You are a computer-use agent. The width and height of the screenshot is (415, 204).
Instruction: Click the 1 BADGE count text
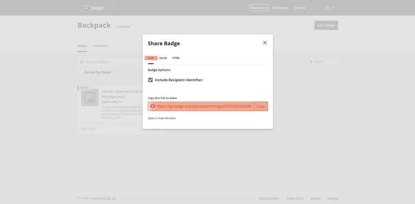coord(123,27)
